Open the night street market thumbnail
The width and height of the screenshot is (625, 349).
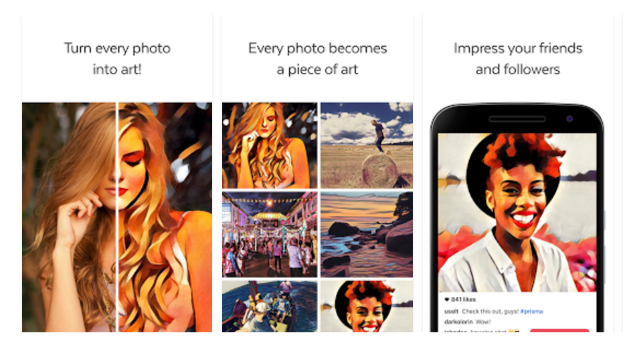pyautogui.click(x=270, y=234)
